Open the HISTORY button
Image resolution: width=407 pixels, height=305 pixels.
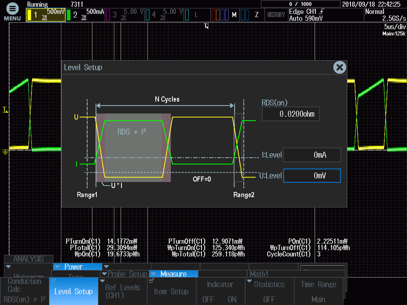tap(276, 15)
